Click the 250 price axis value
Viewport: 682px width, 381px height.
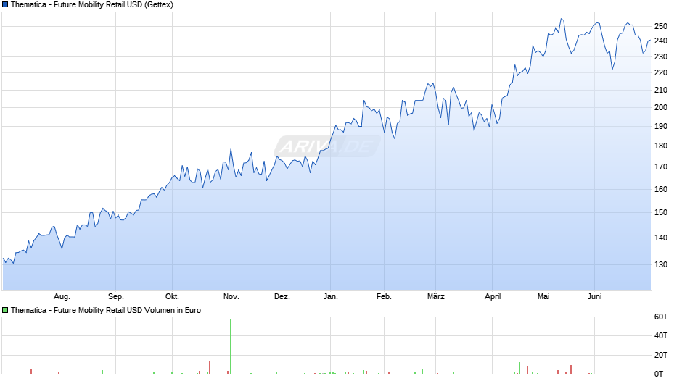(661, 27)
